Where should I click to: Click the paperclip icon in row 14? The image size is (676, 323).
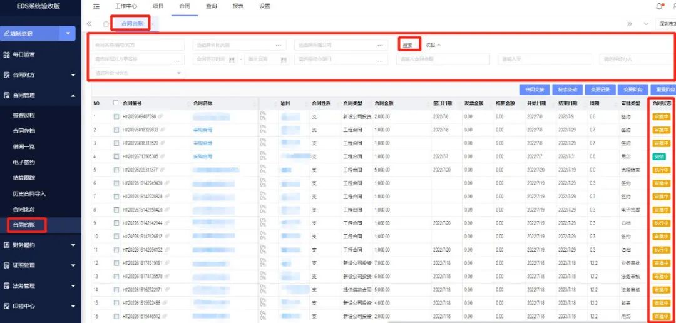pyautogui.click(x=167, y=290)
